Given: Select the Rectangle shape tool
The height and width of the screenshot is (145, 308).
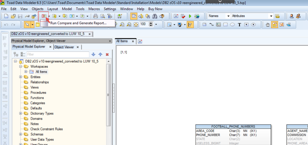Looking at the screenshot, I should [x=226, y=25].
